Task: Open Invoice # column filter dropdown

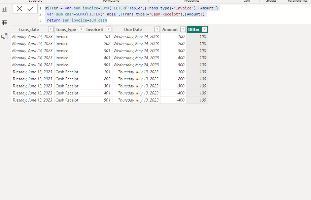Action: 109,29
